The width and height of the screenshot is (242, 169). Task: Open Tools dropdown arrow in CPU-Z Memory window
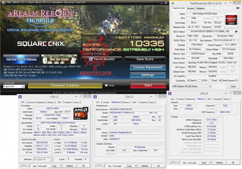pos(210,163)
